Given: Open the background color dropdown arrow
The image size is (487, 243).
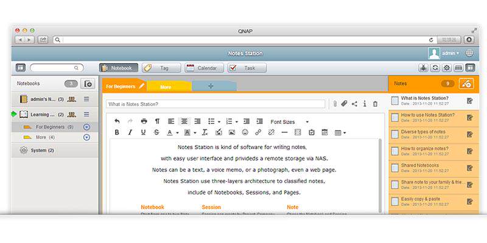Looking at the screenshot, I should 195,132.
